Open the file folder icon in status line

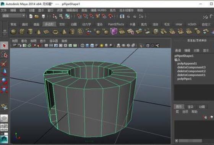37,16
